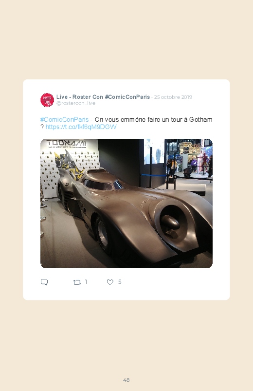Click the page number 48

126,380
